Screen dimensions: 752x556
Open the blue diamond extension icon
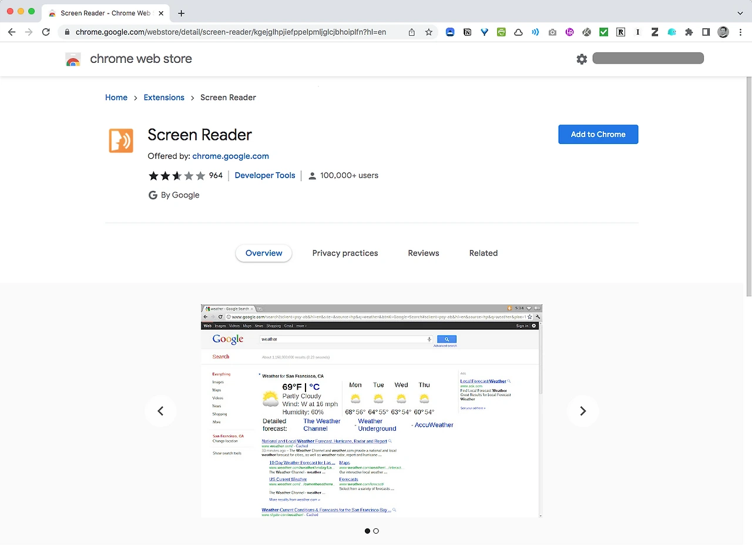484,32
